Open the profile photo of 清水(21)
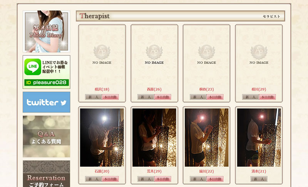The image size is (308, 187). [x=259, y=137]
